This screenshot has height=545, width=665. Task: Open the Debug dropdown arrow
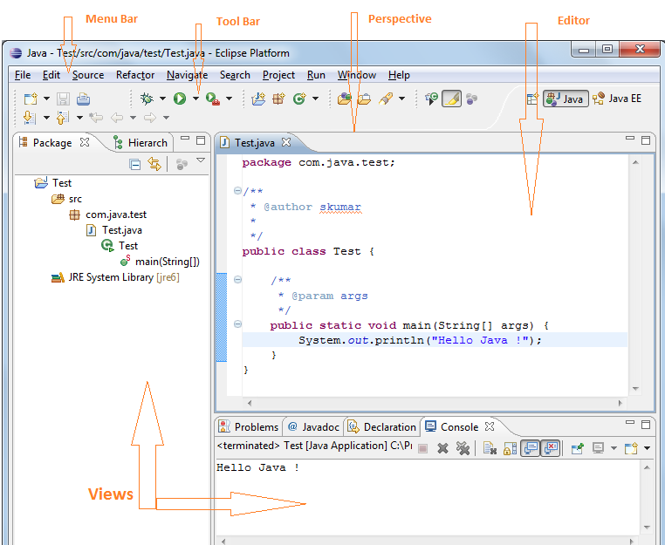tap(163, 99)
